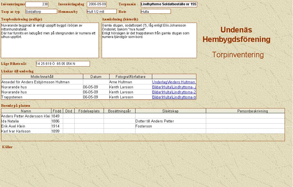Click the Inventeringsnr field showing 238
Screen dimensions: 293x187
[37, 4]
